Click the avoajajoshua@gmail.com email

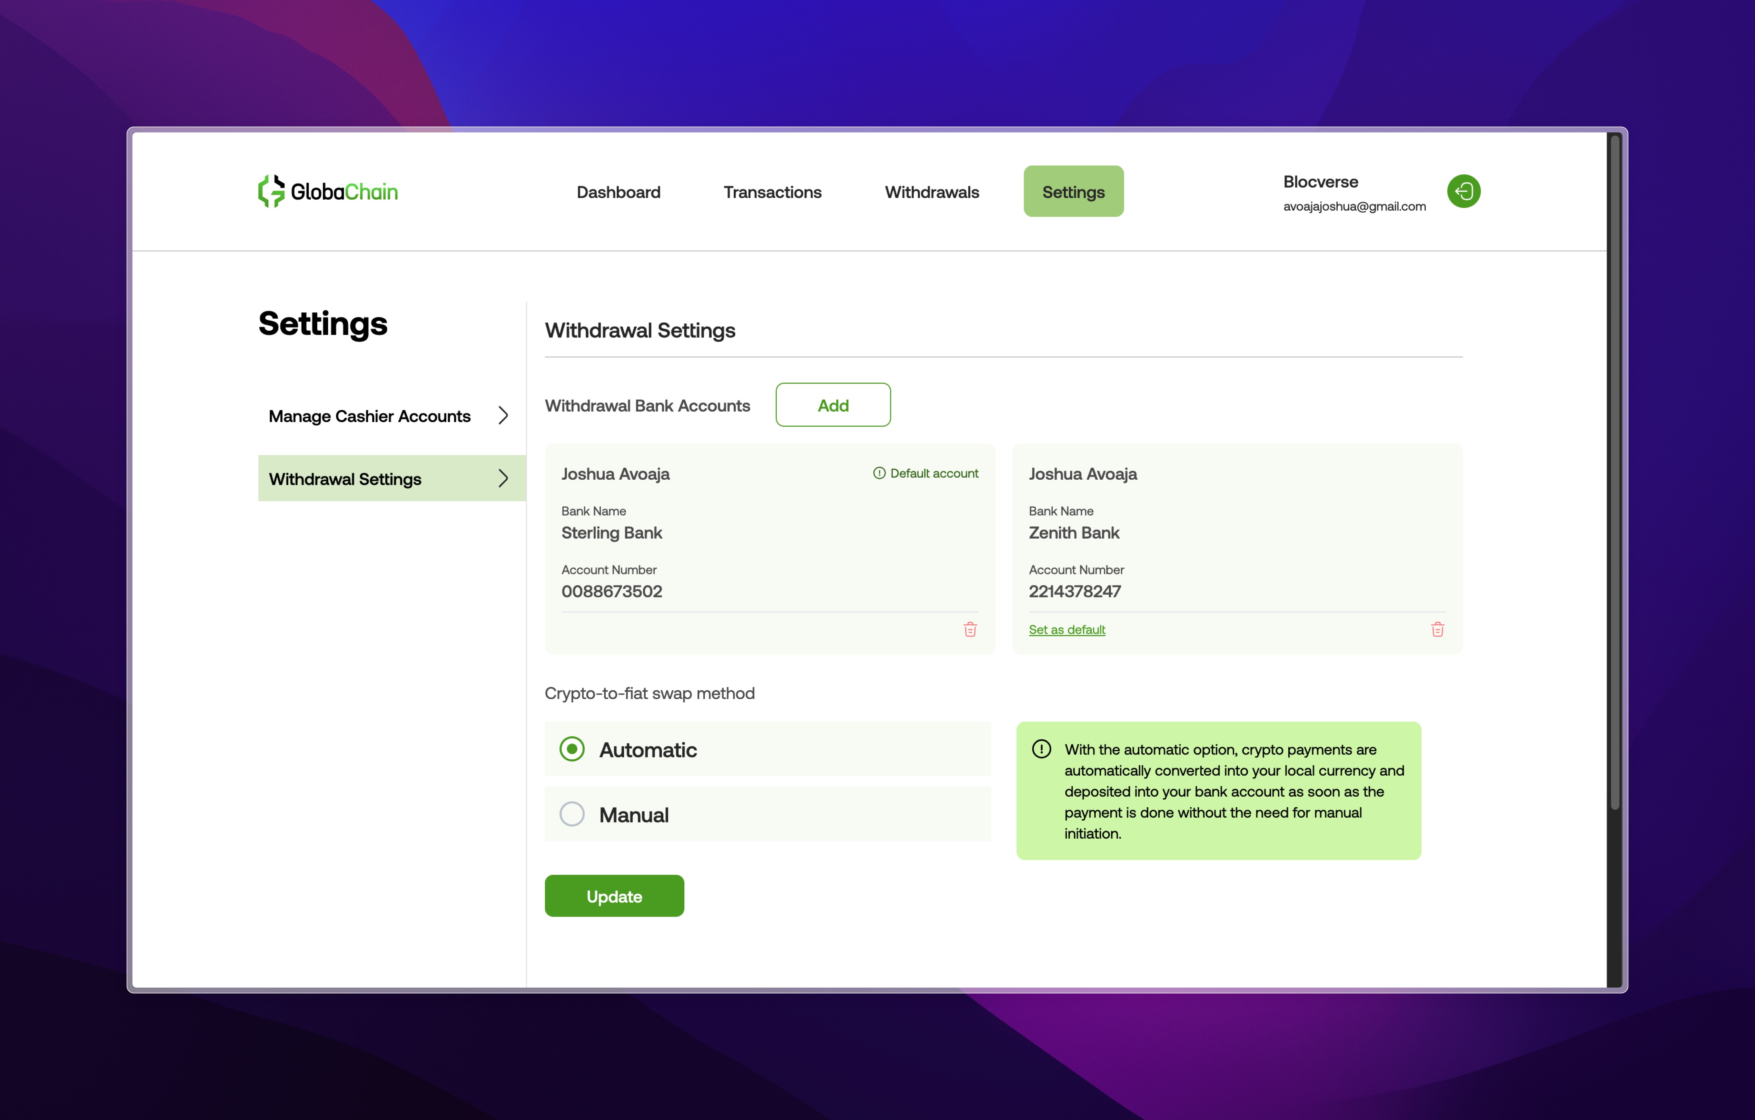(1354, 206)
